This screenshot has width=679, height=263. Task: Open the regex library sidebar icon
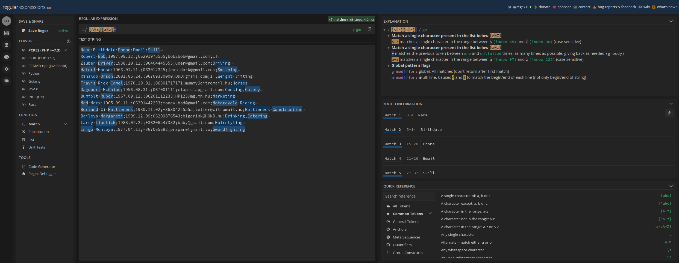tap(7, 33)
